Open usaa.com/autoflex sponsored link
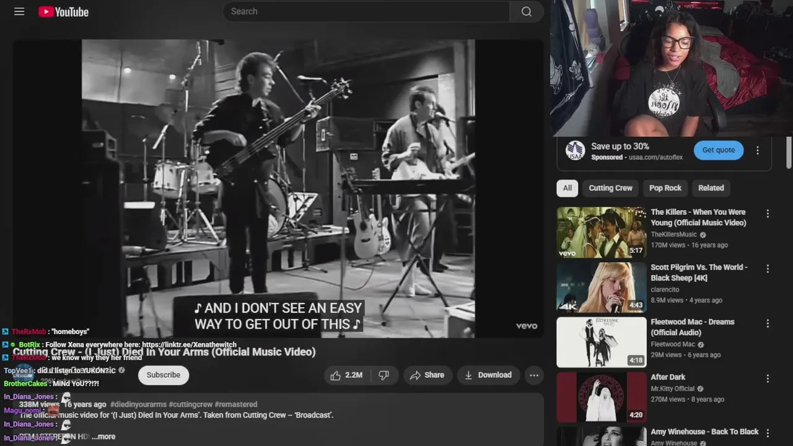Viewport: 793px width, 446px height. 655,157
